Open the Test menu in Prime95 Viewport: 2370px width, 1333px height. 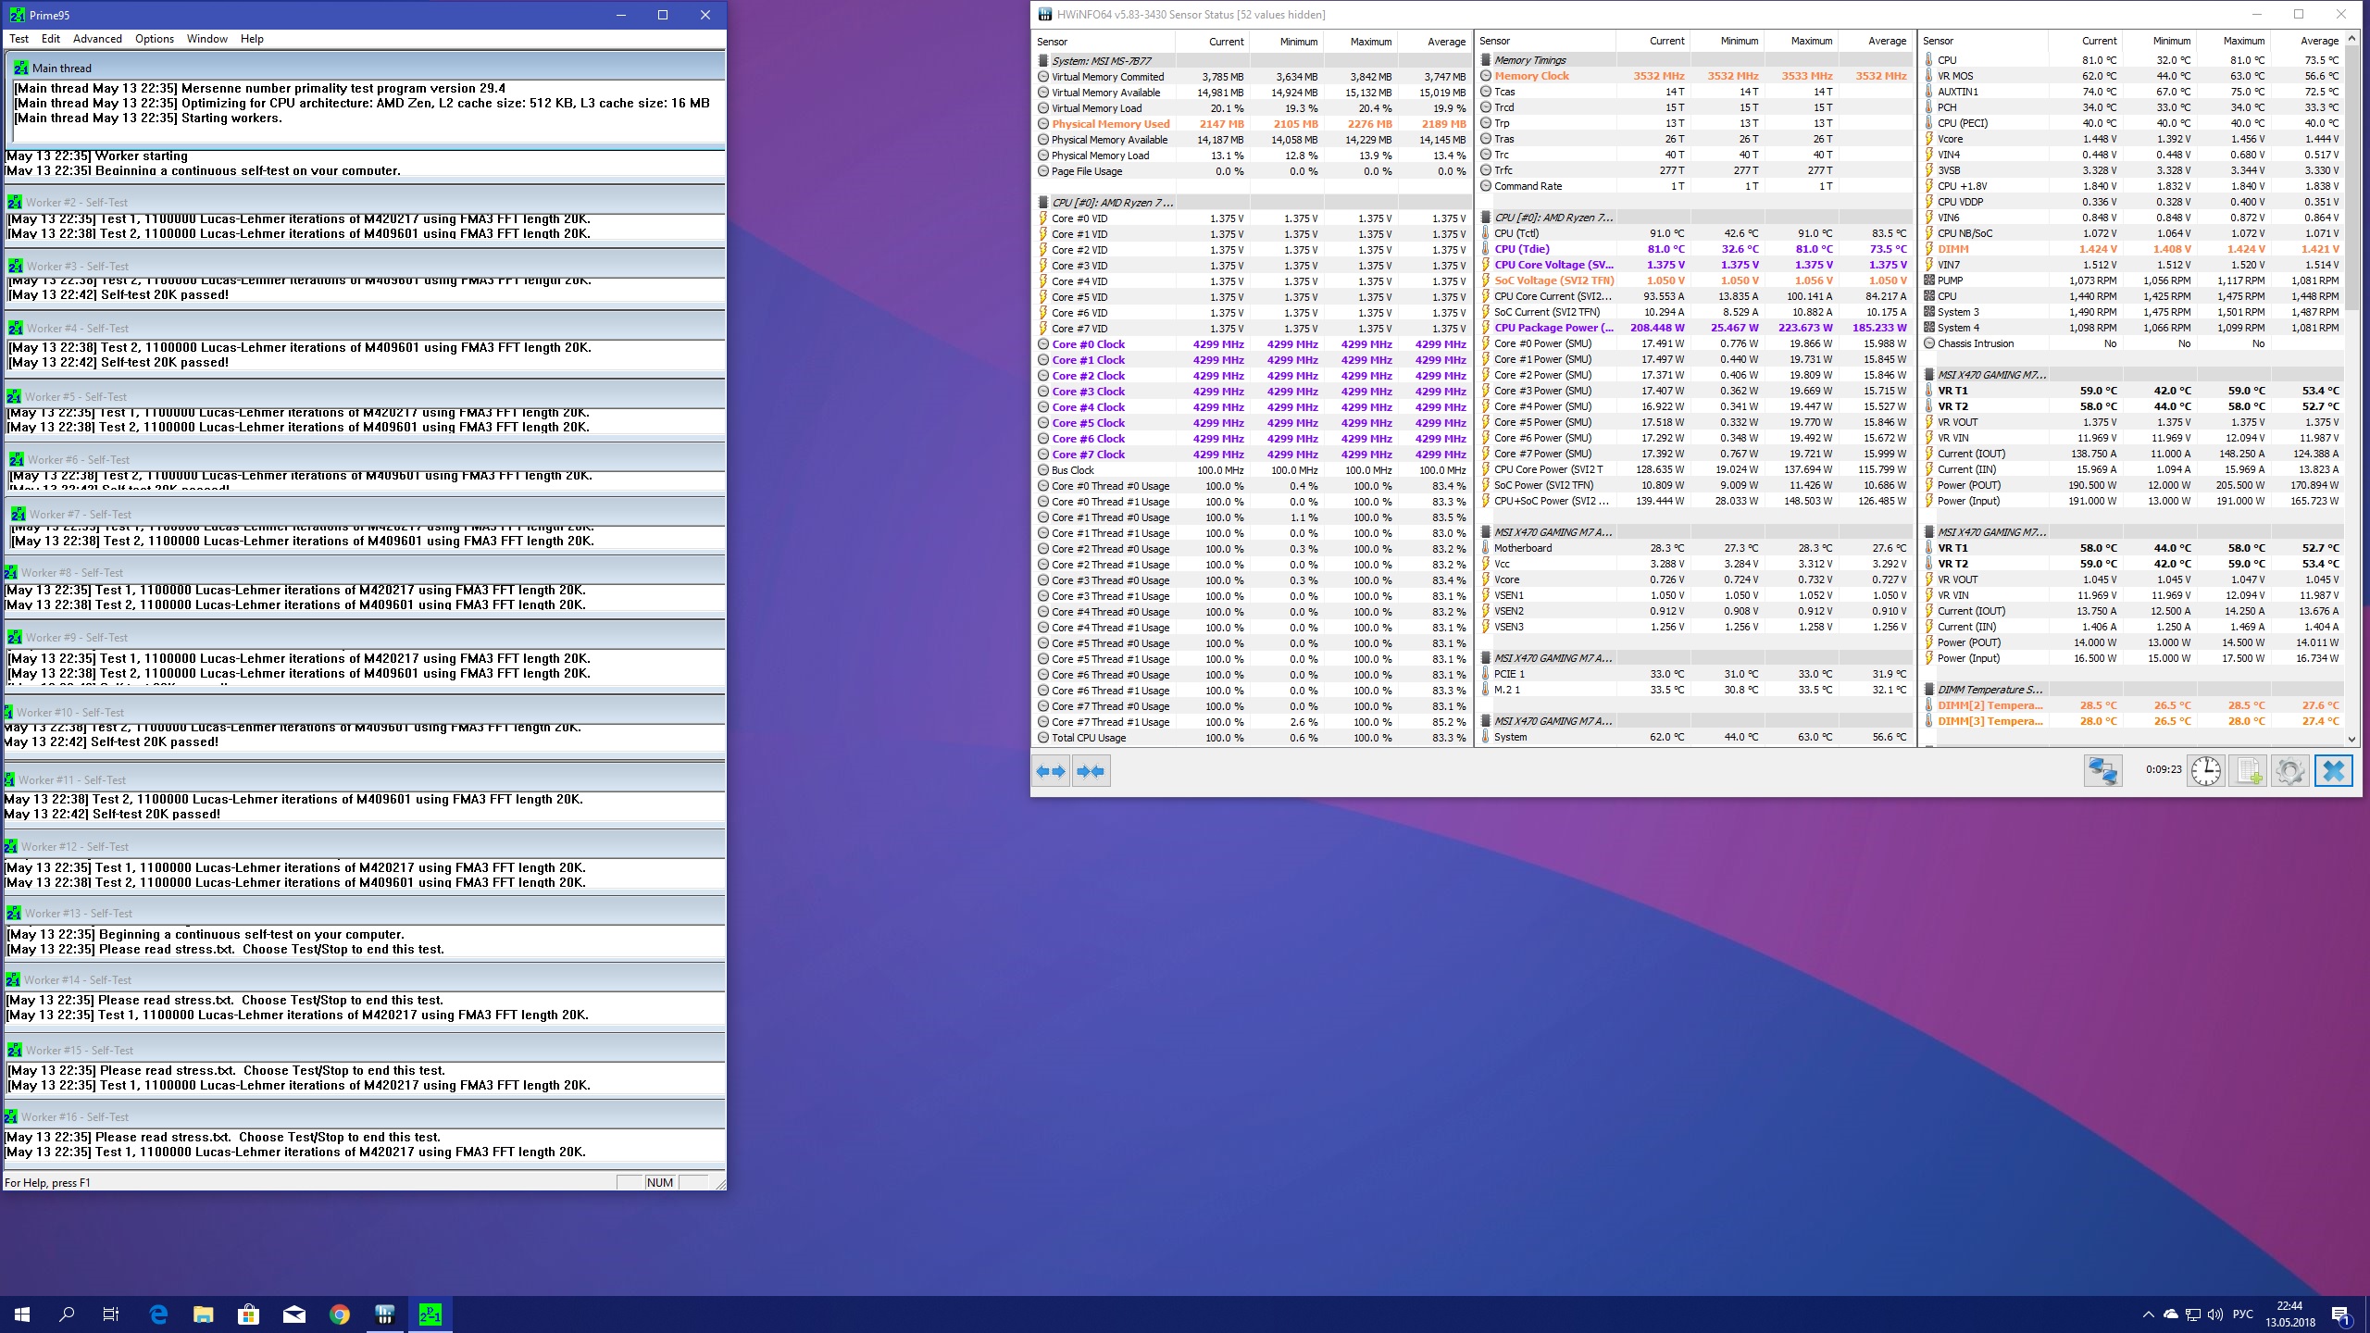click(x=19, y=39)
